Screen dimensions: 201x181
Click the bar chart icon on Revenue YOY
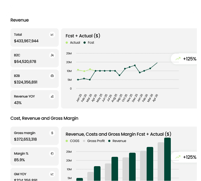pos(52,96)
